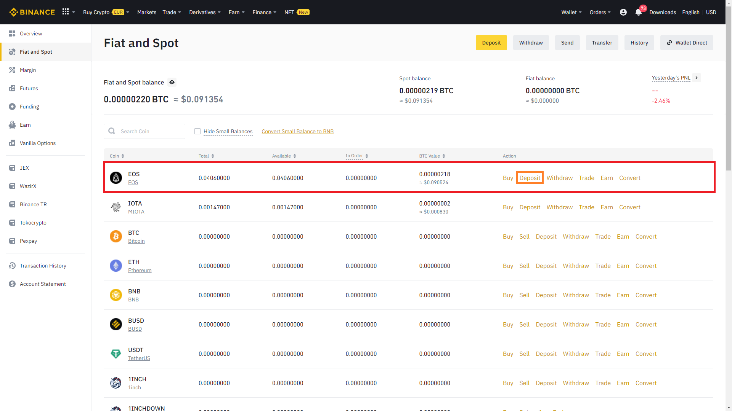Toggle balance visibility eye icon
Screen dimensions: 732x411
pyautogui.click(x=172, y=82)
